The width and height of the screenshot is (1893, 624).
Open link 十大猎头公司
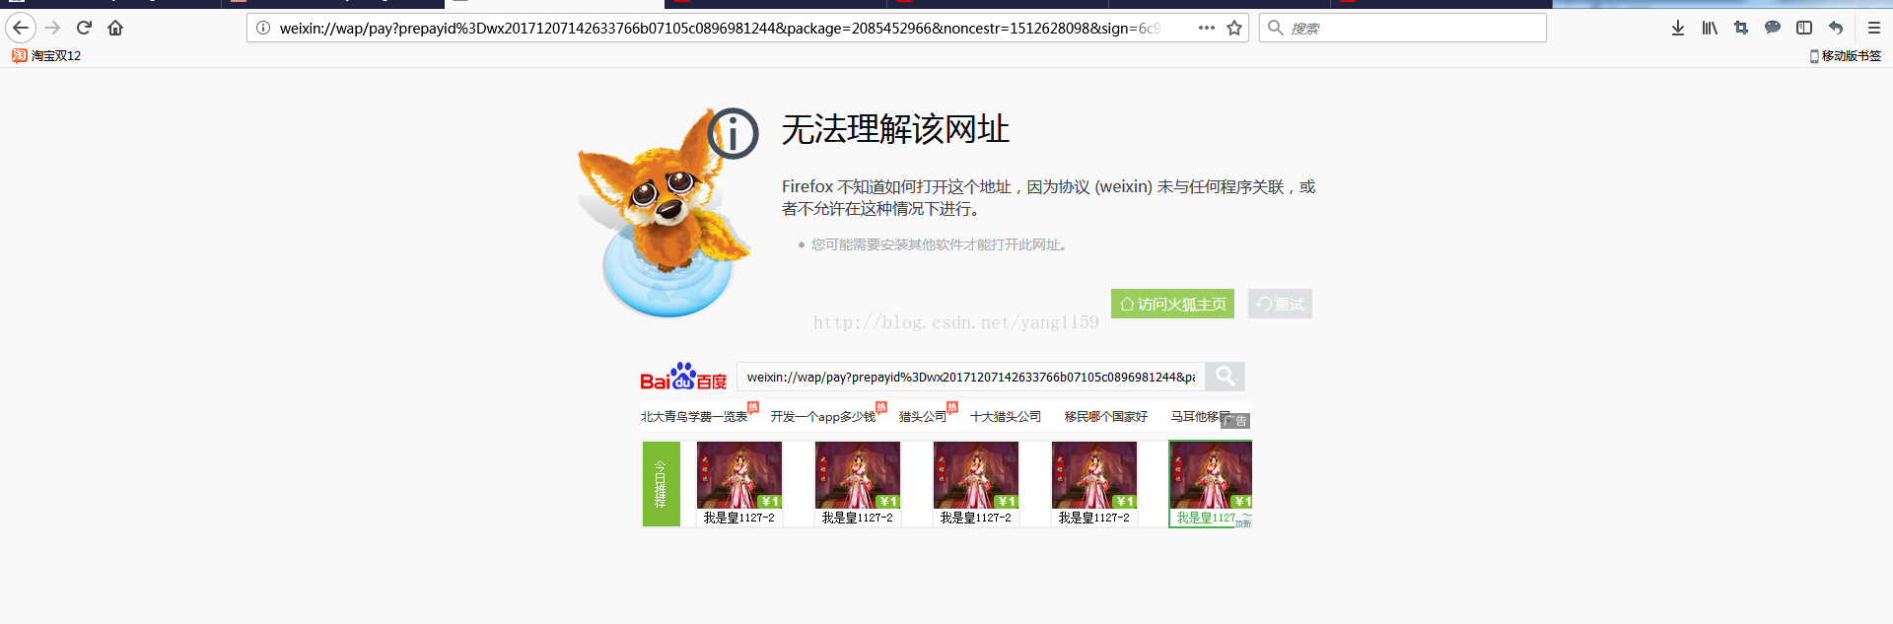point(1006,417)
